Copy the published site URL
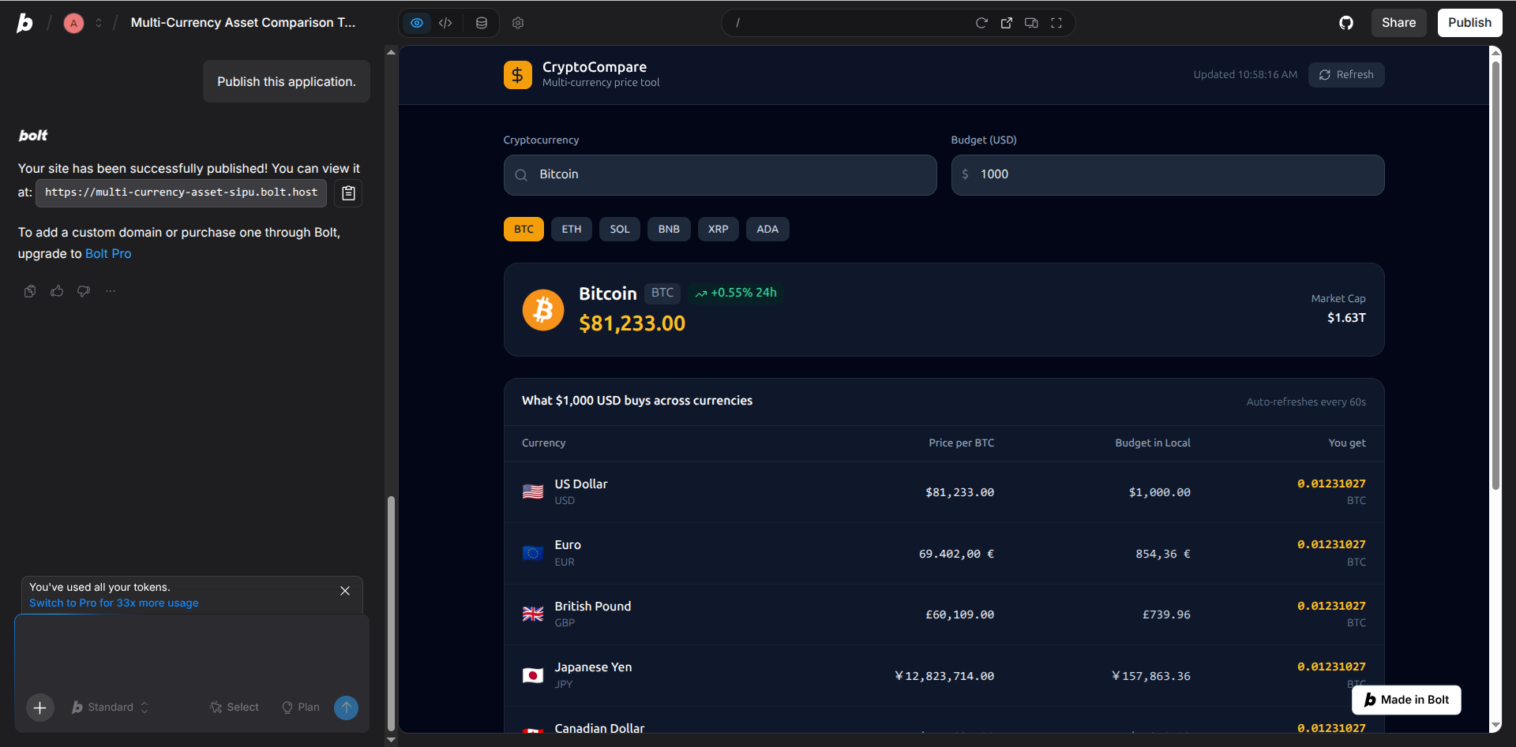Screen dimensions: 1516x747 click(x=348, y=192)
